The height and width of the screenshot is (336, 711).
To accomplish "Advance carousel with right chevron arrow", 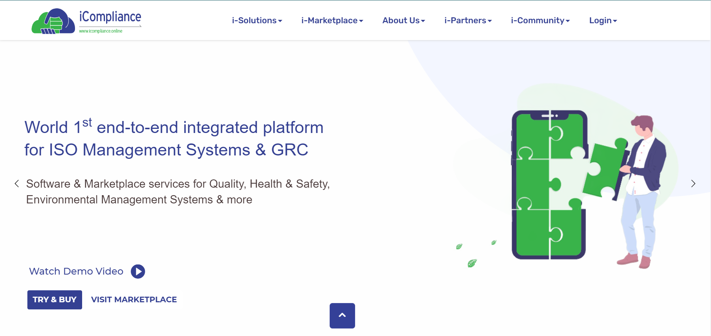I will click(x=693, y=184).
